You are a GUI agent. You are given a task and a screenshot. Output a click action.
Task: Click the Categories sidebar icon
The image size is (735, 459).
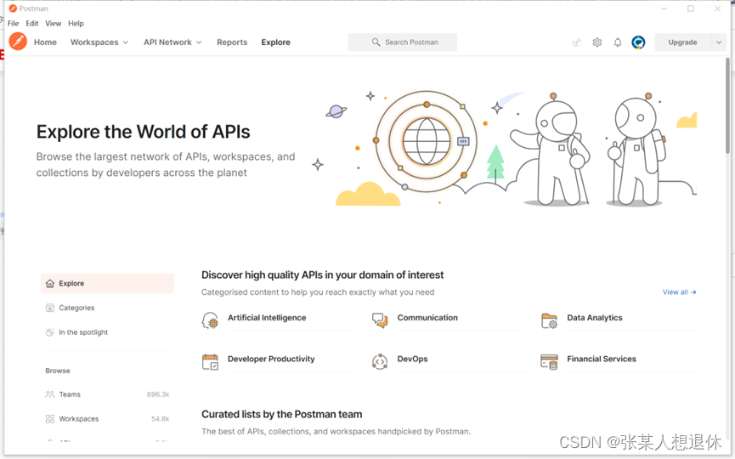click(50, 308)
